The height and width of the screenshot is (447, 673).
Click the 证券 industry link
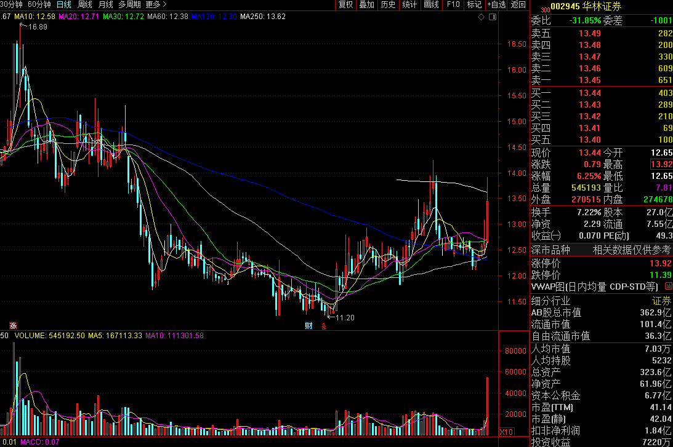[662, 301]
